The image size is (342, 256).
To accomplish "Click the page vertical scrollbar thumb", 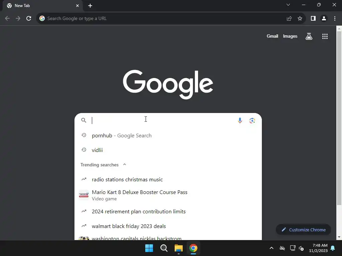I will pyautogui.click(x=339, y=118).
